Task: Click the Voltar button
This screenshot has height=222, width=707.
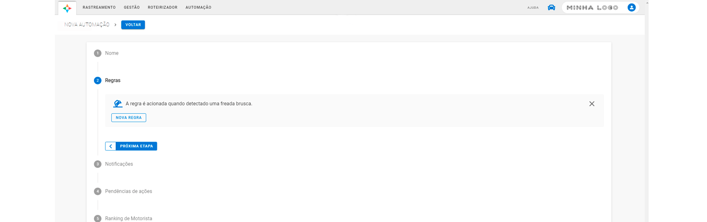Action: coord(133,25)
